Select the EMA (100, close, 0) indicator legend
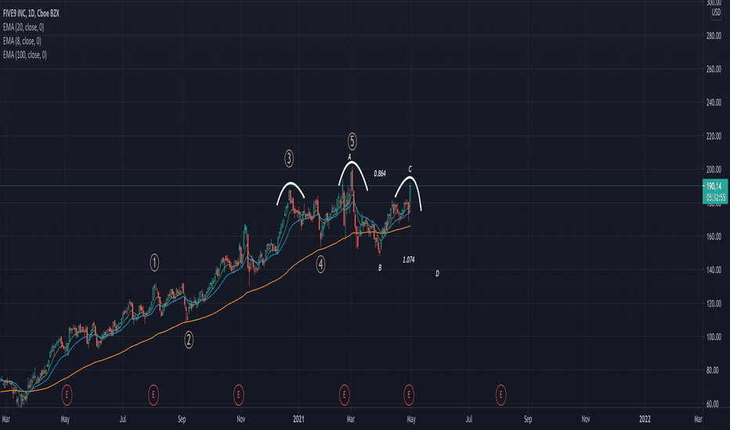730x430 pixels. click(25, 55)
